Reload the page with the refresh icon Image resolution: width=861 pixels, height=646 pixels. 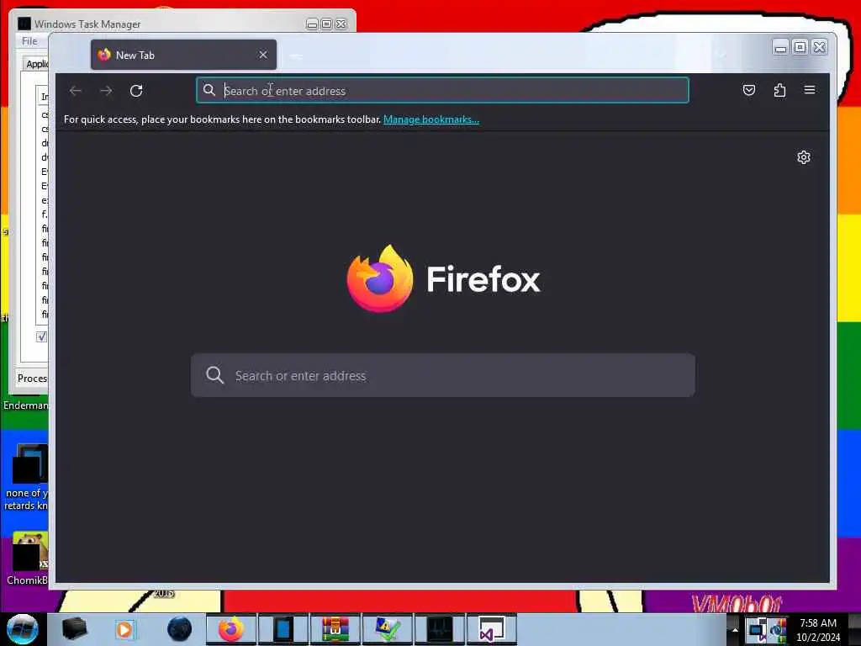[136, 91]
